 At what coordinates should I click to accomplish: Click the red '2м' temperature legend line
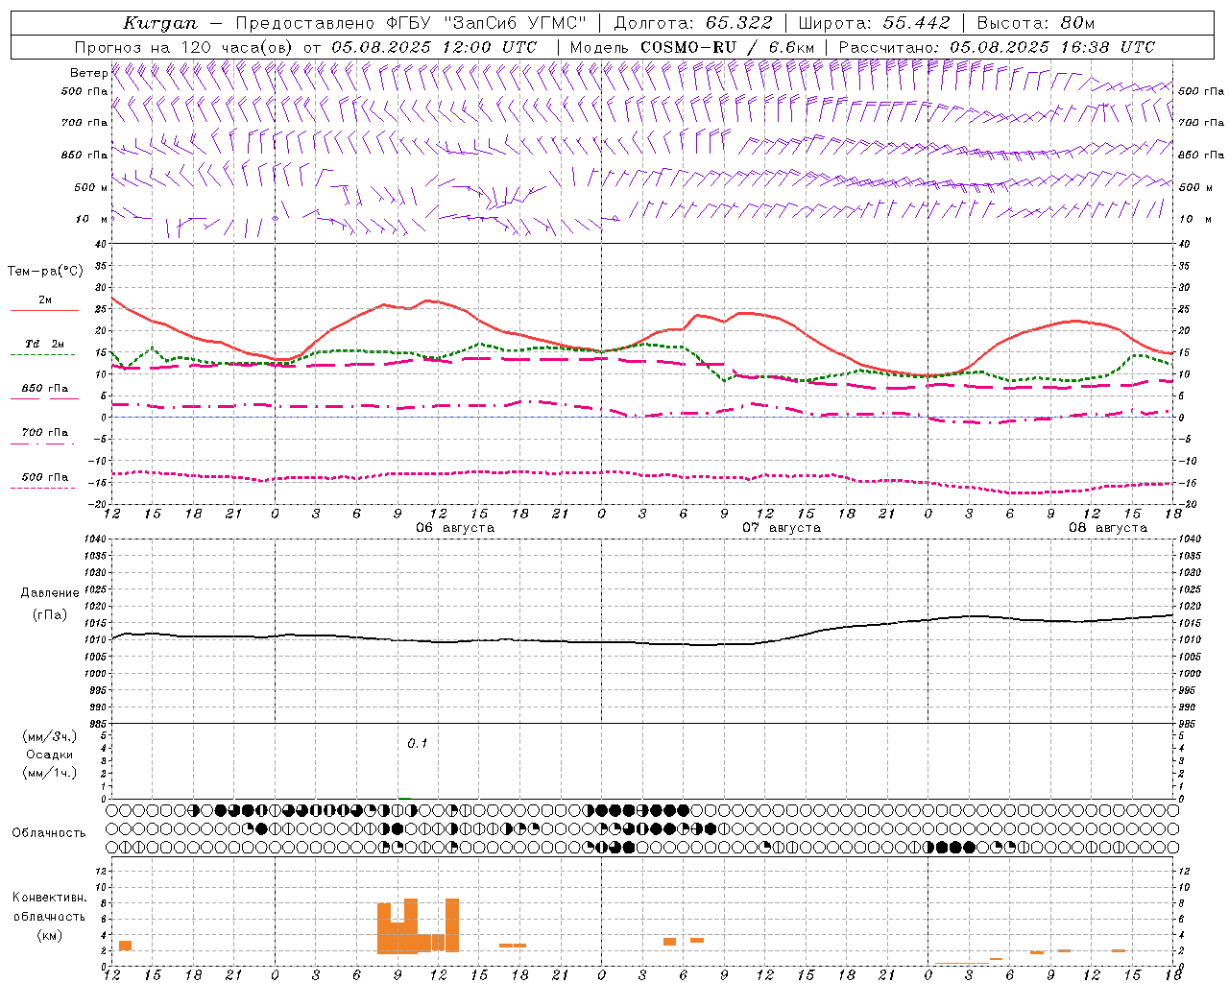(x=44, y=311)
